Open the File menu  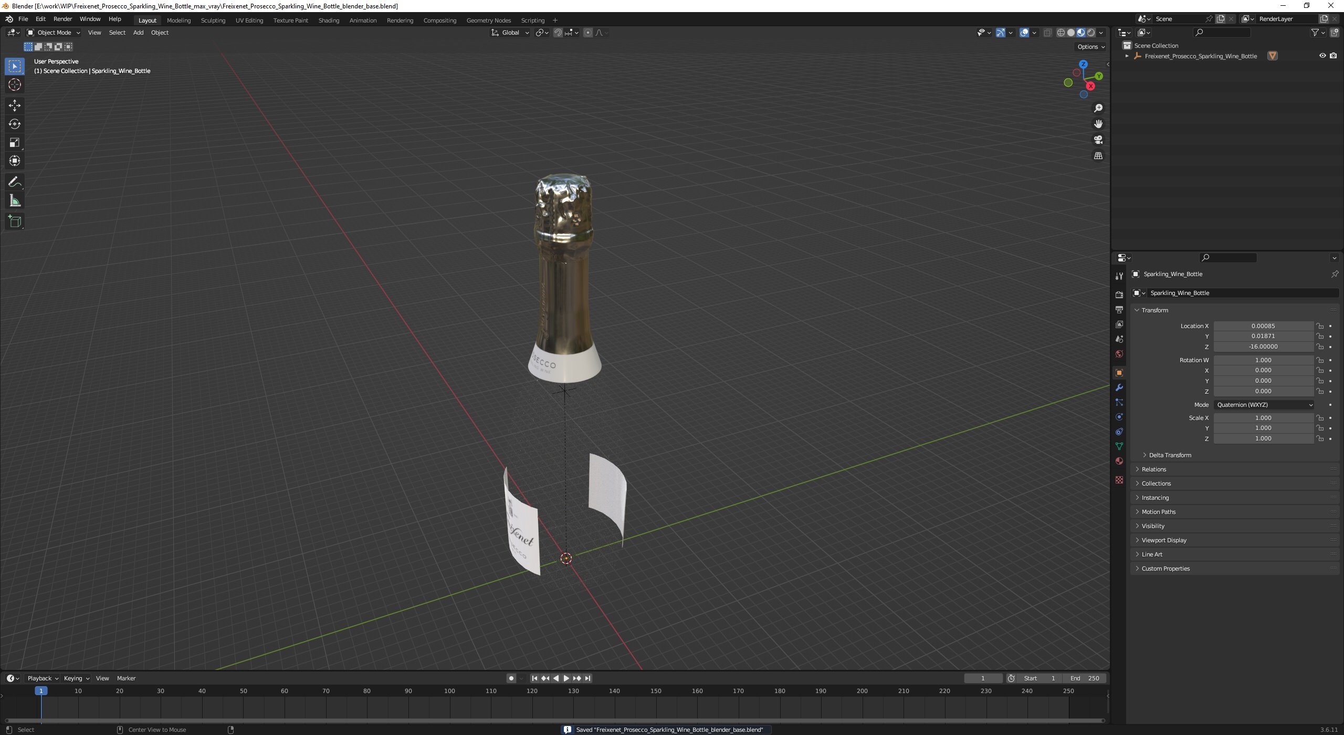23,19
